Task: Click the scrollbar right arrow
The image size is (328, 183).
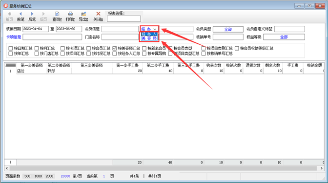Action: 322,168
